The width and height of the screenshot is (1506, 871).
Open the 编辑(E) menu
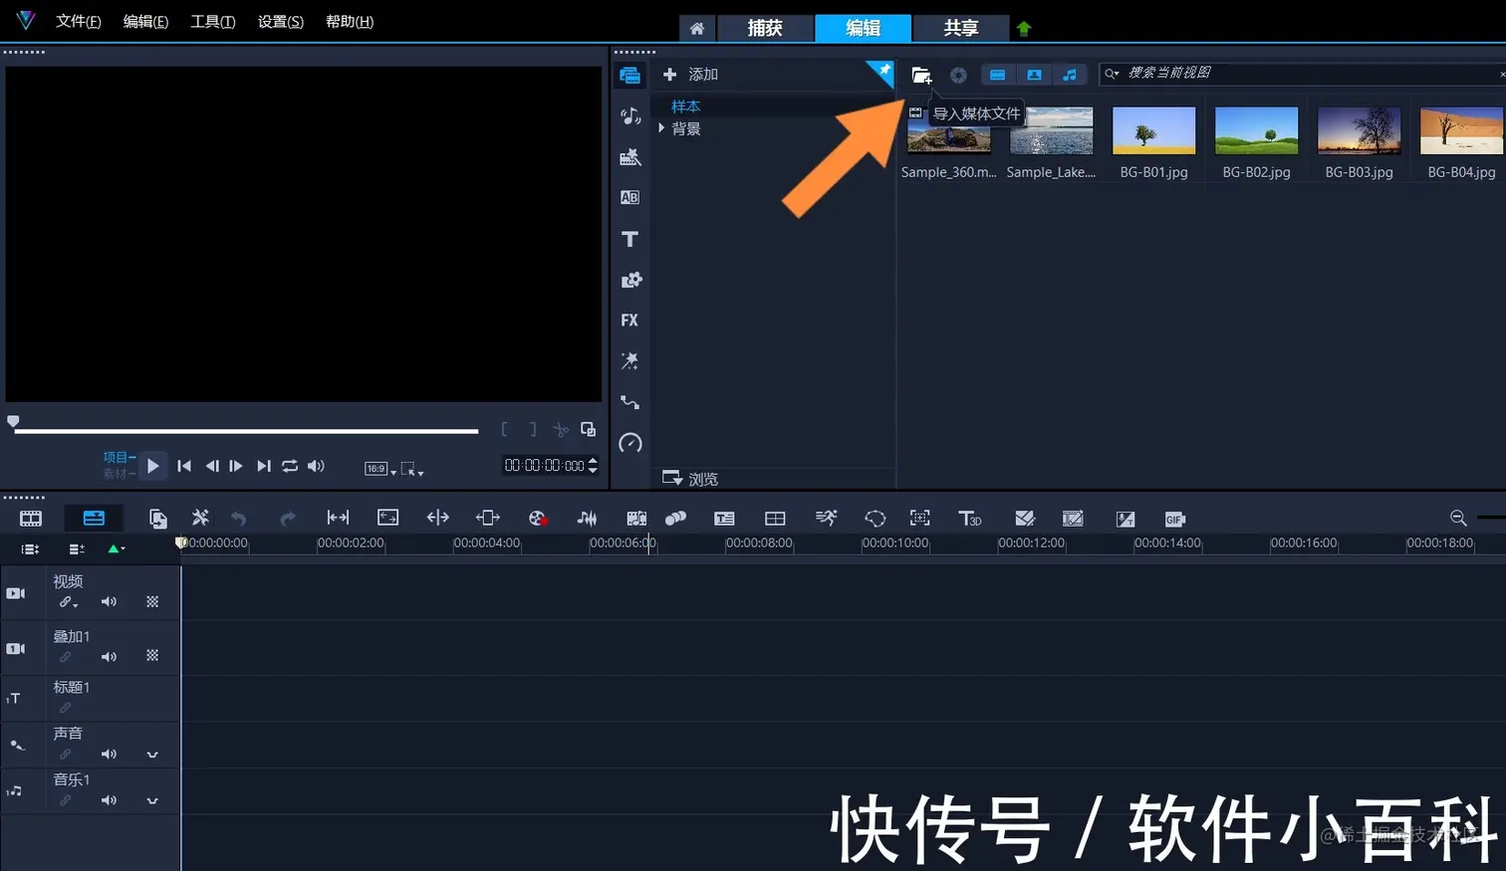point(145,22)
